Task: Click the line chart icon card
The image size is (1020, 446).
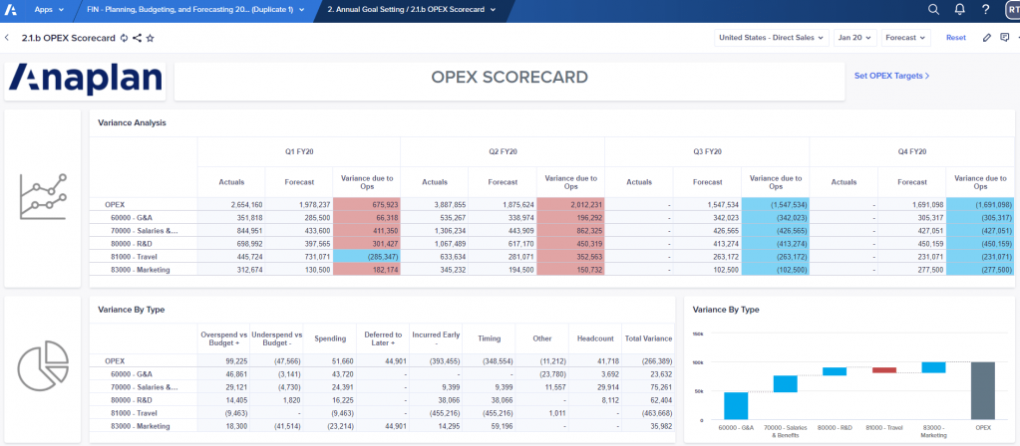Action: click(42, 198)
